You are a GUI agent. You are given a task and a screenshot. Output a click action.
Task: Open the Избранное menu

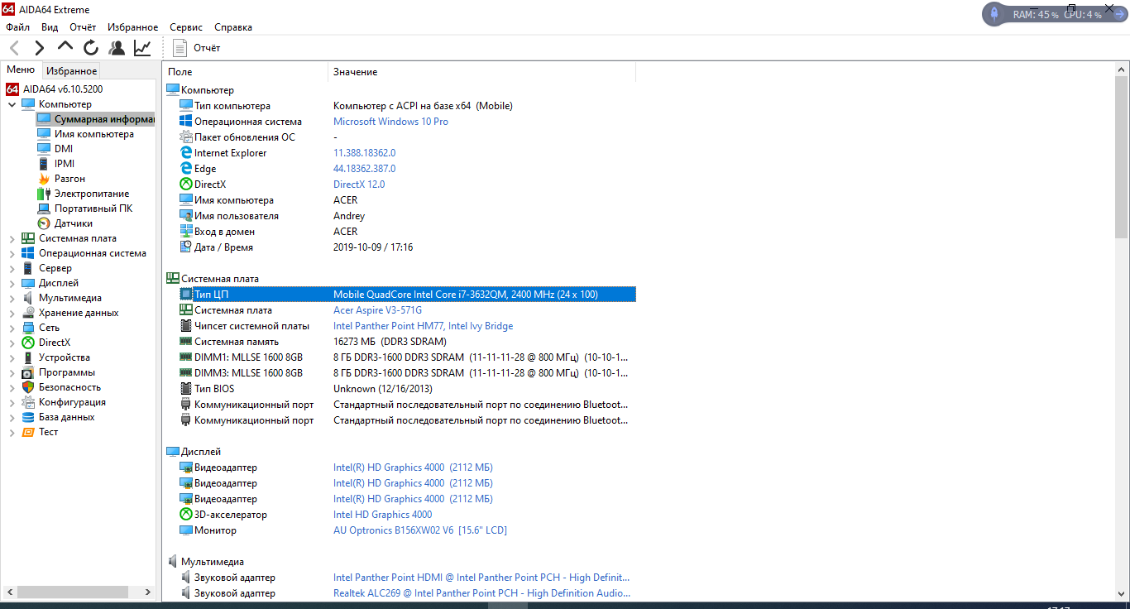132,27
